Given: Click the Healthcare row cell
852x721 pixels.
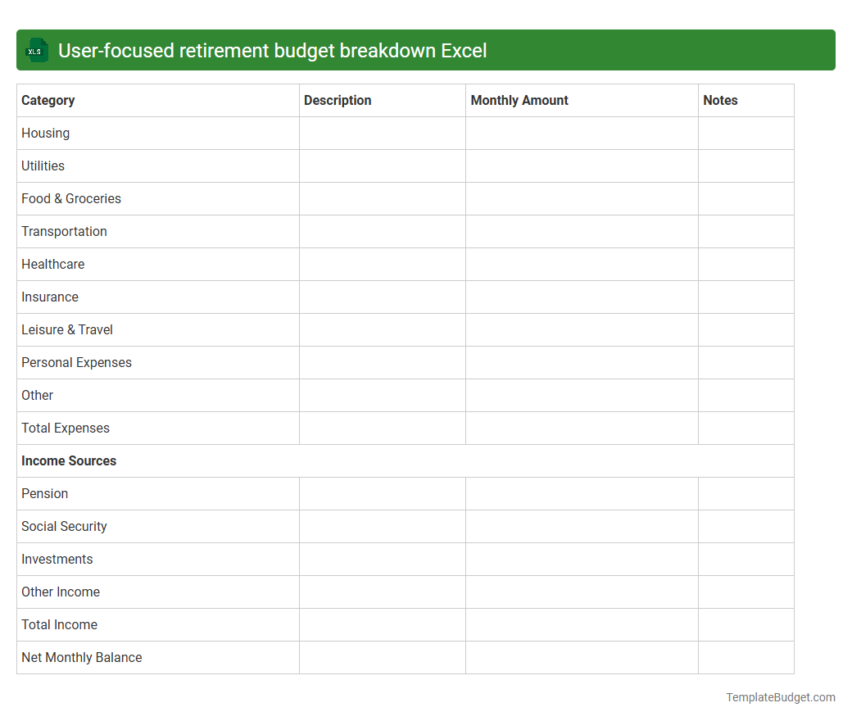Looking at the screenshot, I should pos(52,264).
